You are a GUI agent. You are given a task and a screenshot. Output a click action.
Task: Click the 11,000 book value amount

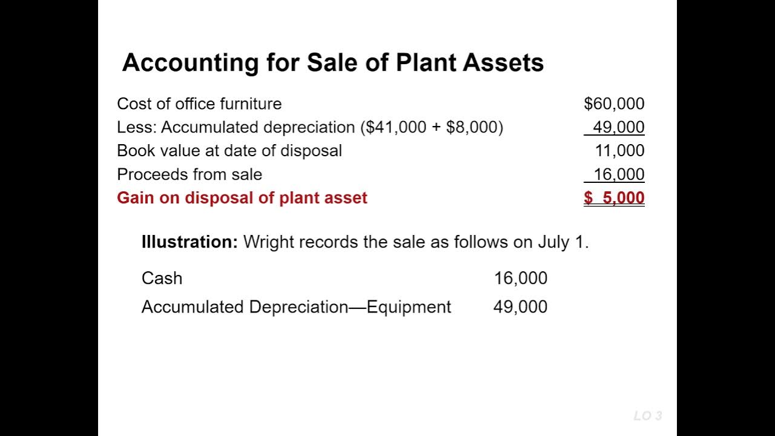[x=619, y=151]
